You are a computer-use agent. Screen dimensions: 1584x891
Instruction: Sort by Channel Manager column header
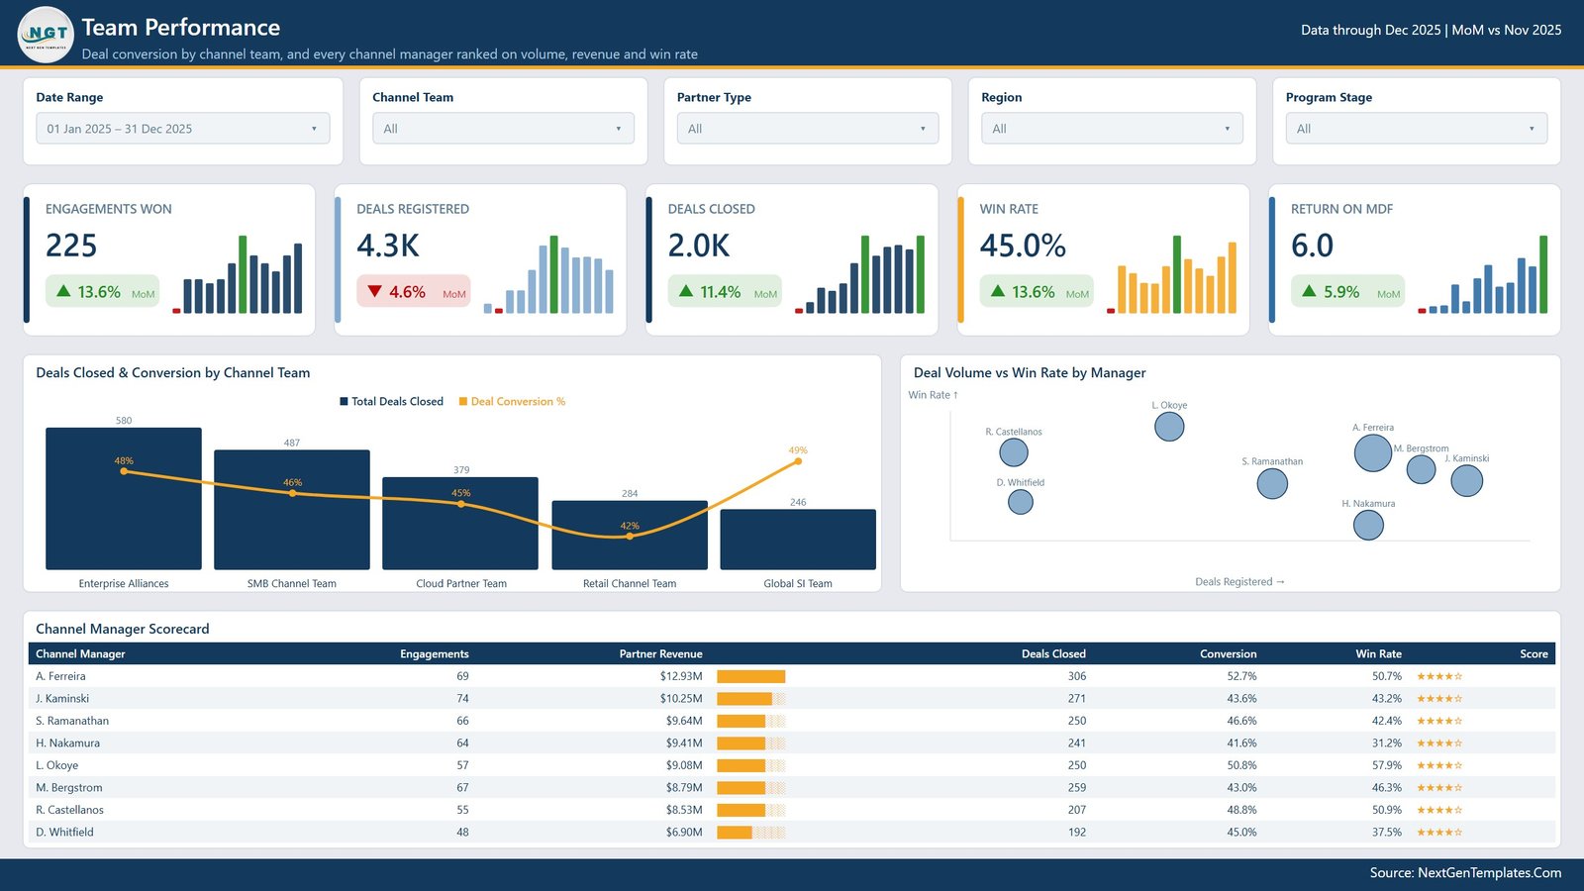tap(80, 654)
